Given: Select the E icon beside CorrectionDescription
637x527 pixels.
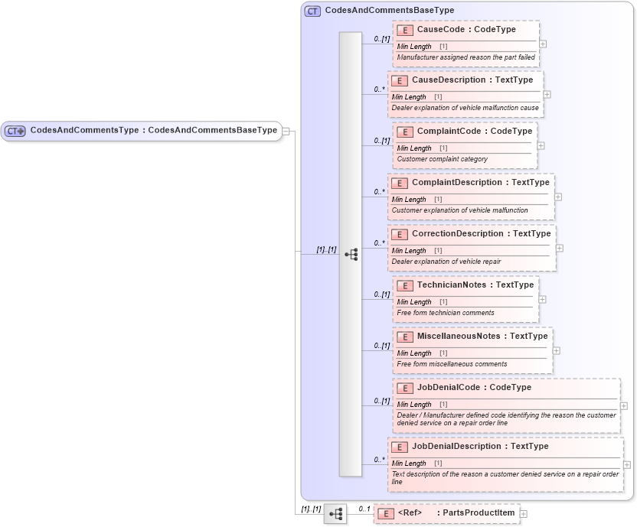Looking at the screenshot, I should pos(399,234).
